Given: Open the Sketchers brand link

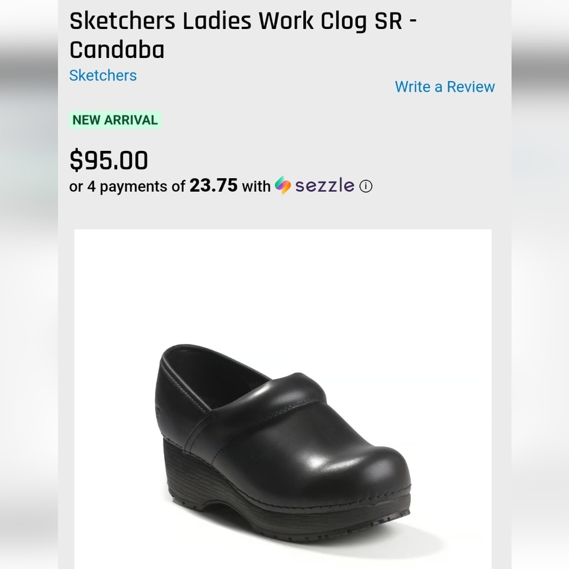Looking at the screenshot, I should [x=103, y=75].
